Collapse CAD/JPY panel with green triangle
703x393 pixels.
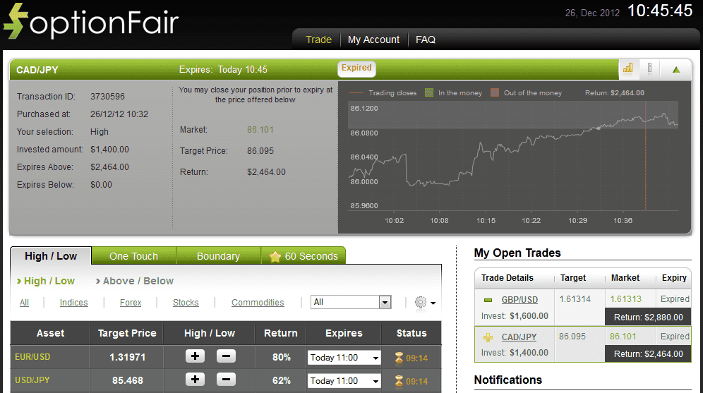tap(676, 69)
